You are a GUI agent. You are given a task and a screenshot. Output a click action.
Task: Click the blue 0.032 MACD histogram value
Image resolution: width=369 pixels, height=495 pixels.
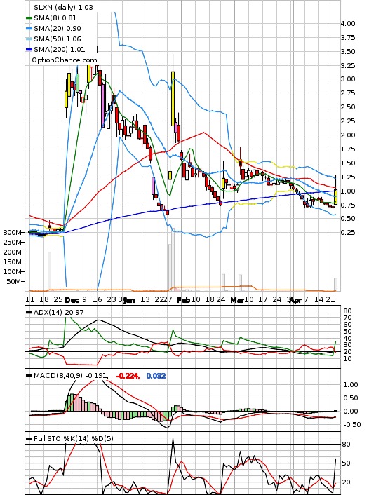156,376
